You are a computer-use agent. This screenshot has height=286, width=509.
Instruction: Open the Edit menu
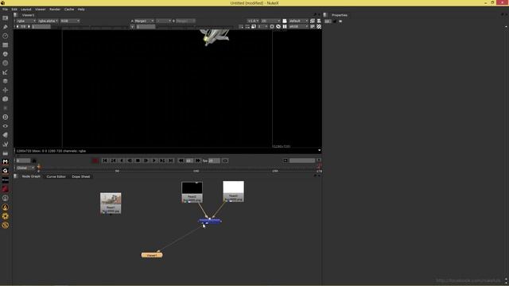coord(14,9)
